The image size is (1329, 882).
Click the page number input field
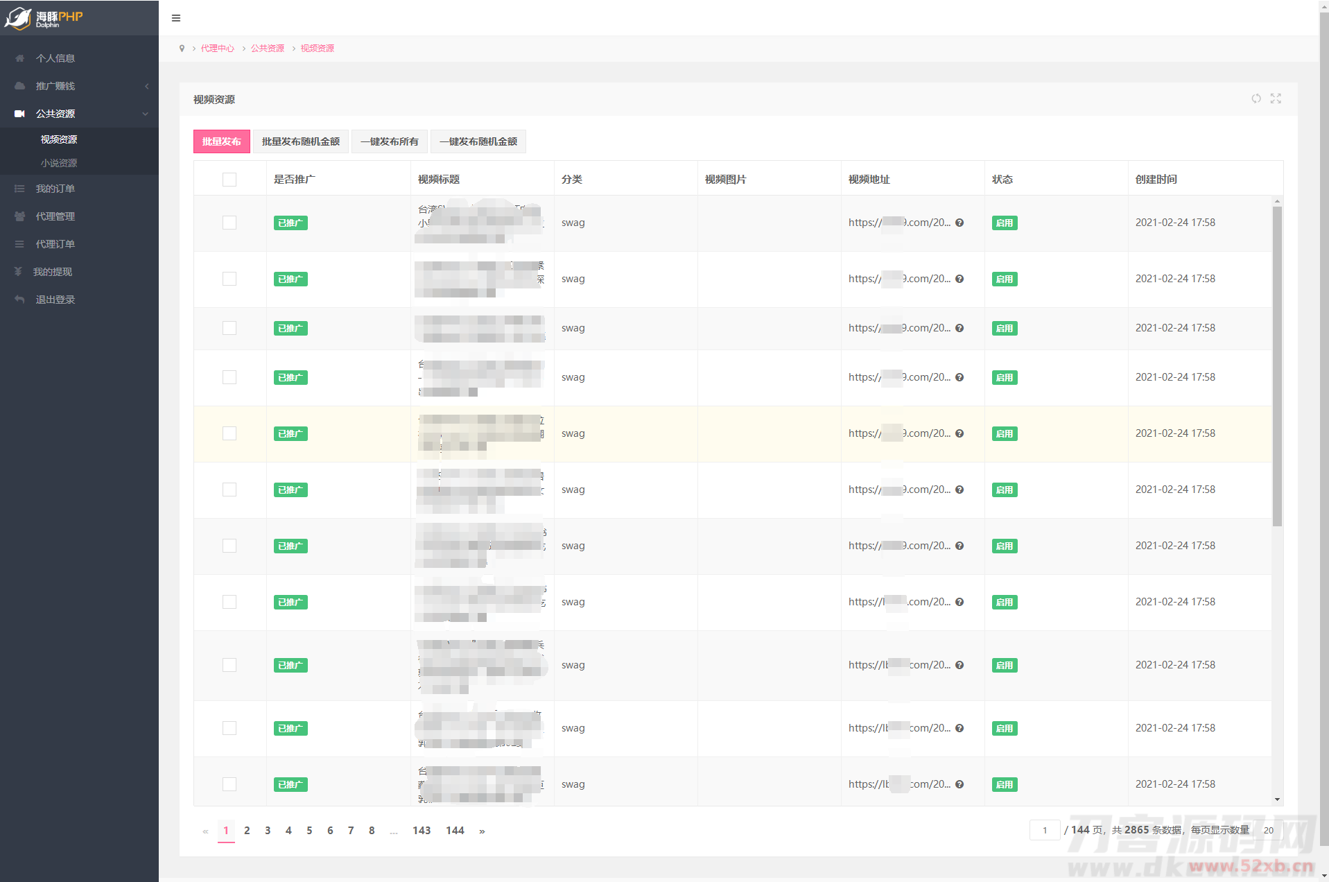pyautogui.click(x=1044, y=830)
